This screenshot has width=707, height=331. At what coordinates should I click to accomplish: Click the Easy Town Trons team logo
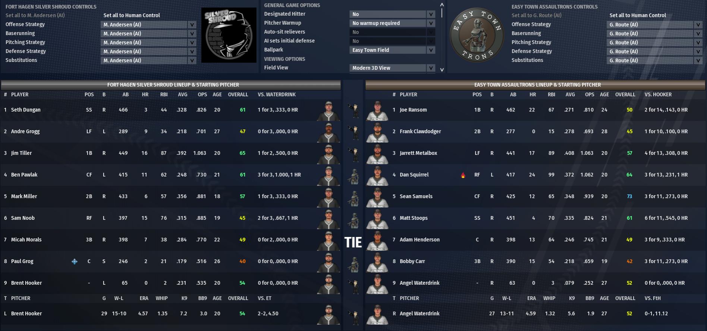(x=477, y=35)
